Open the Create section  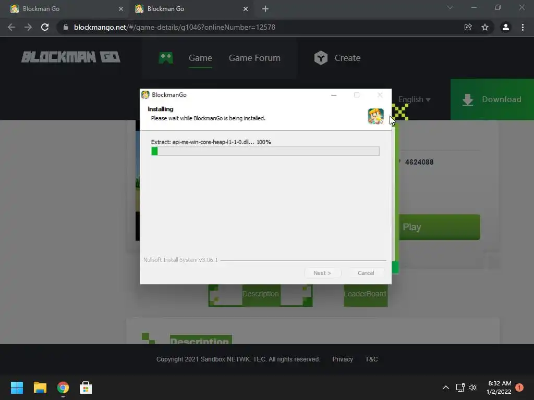347,58
